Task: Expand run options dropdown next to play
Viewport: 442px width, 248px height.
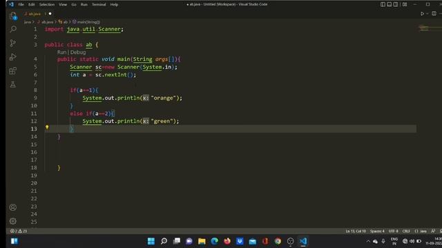Action: (427, 14)
